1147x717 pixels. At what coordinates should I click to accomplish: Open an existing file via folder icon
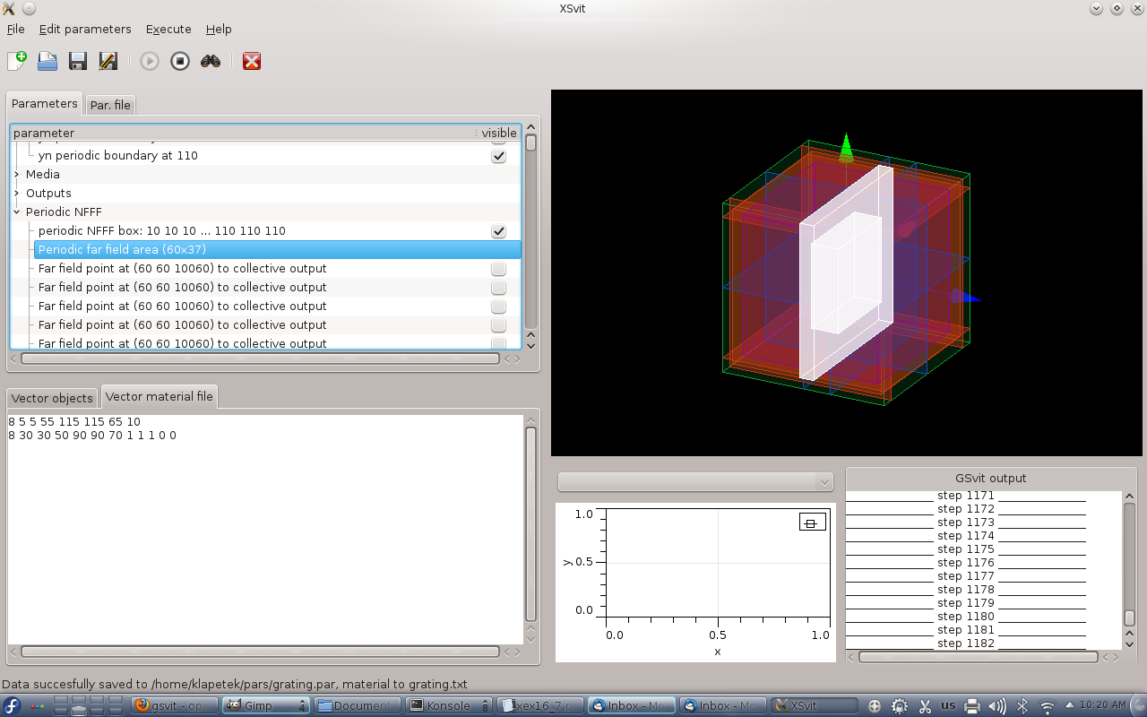47,61
